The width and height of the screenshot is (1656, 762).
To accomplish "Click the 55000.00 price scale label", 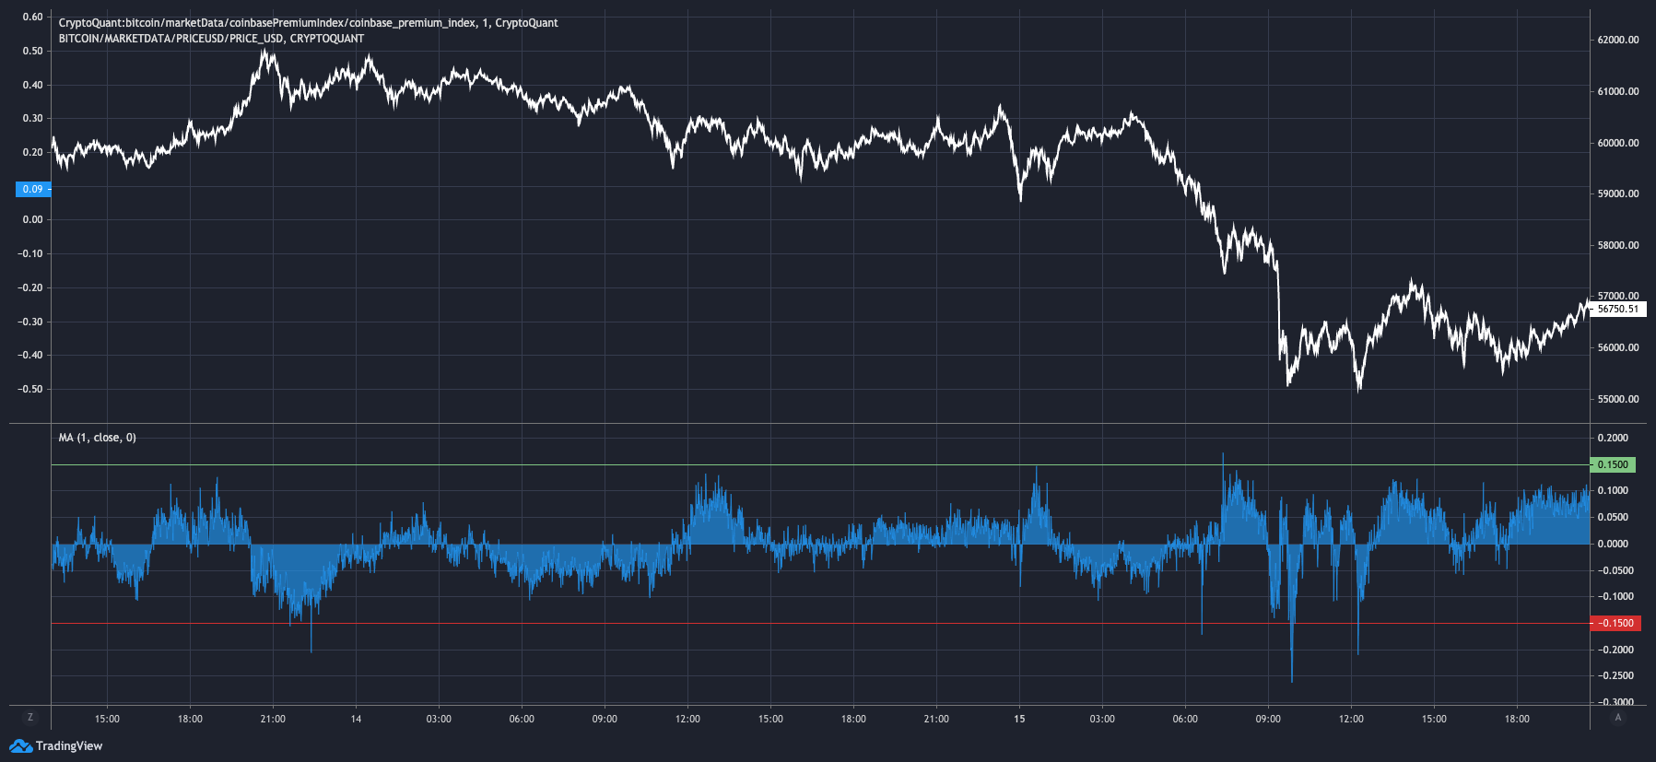I will pos(1618,399).
